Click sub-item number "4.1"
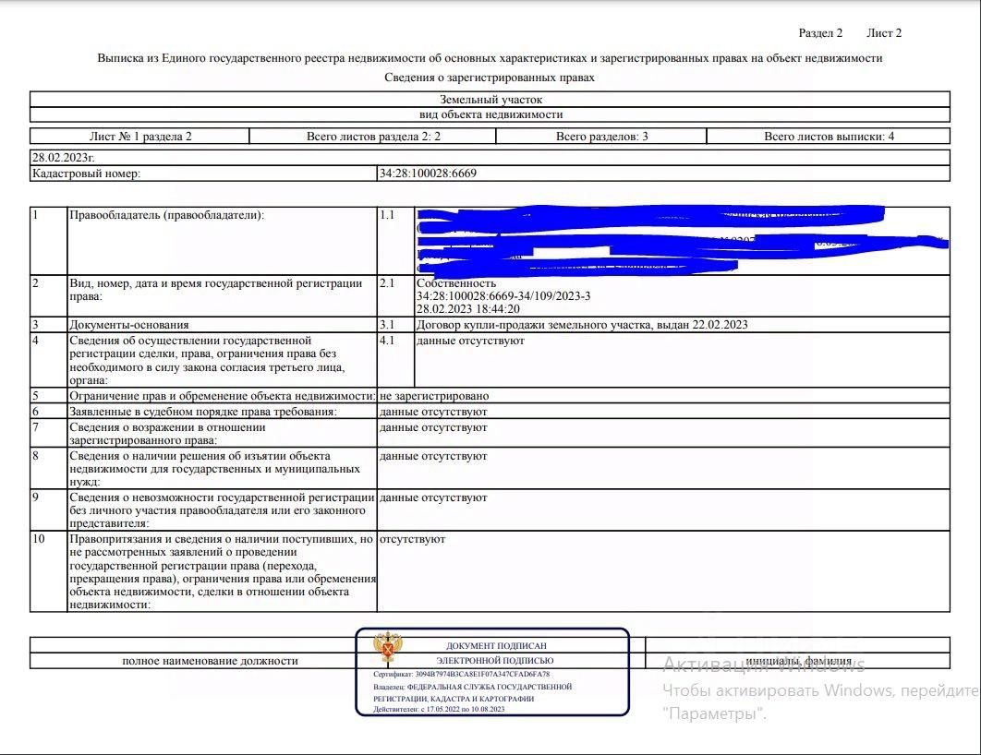 [387, 341]
